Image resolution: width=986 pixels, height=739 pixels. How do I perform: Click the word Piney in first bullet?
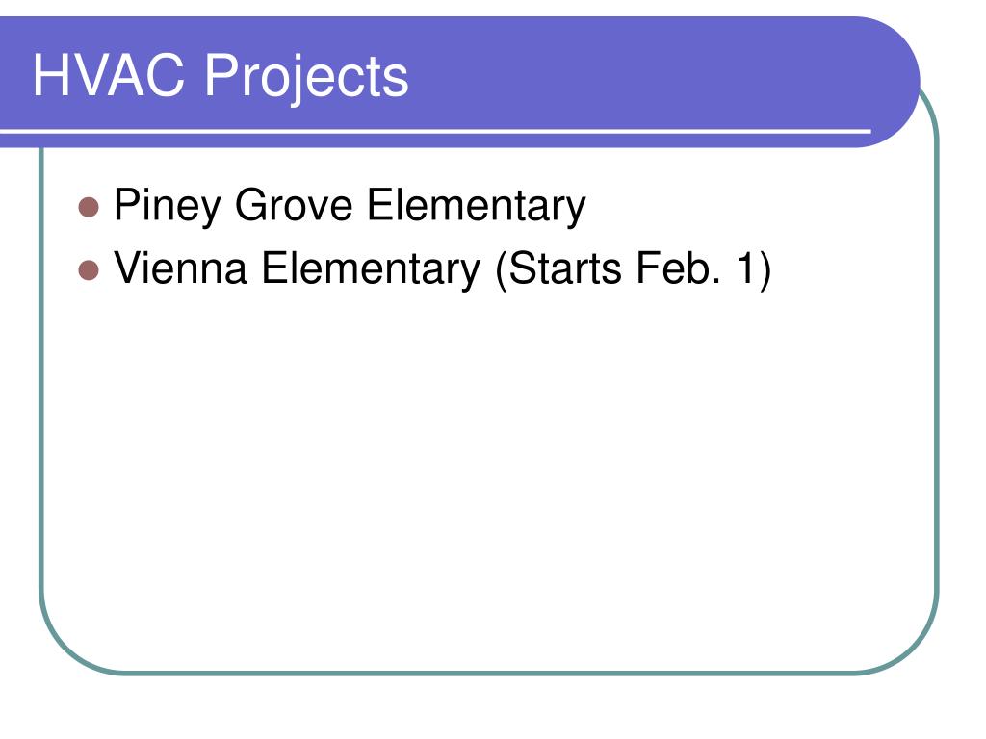click(168, 206)
